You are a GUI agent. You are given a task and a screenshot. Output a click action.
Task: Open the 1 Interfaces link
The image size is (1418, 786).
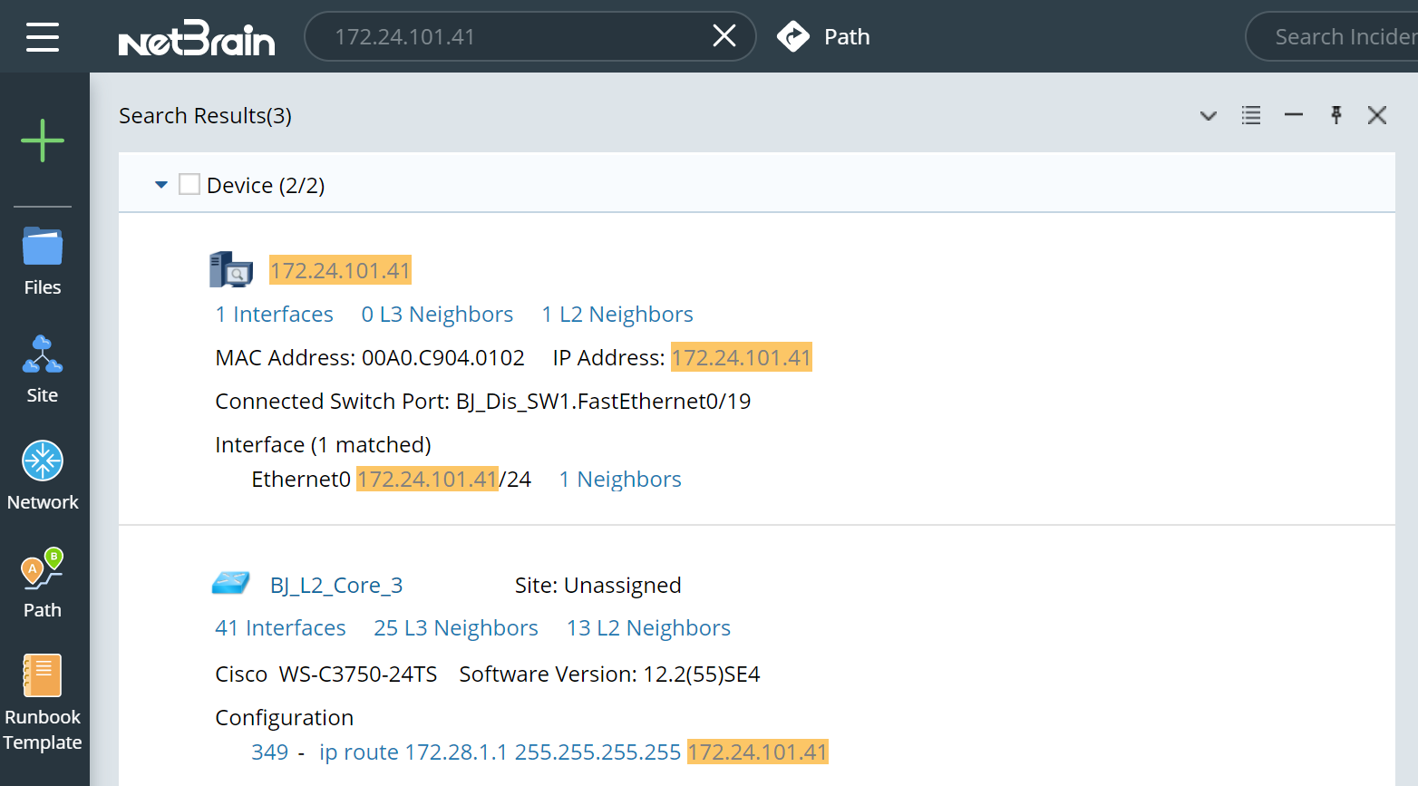coord(275,315)
